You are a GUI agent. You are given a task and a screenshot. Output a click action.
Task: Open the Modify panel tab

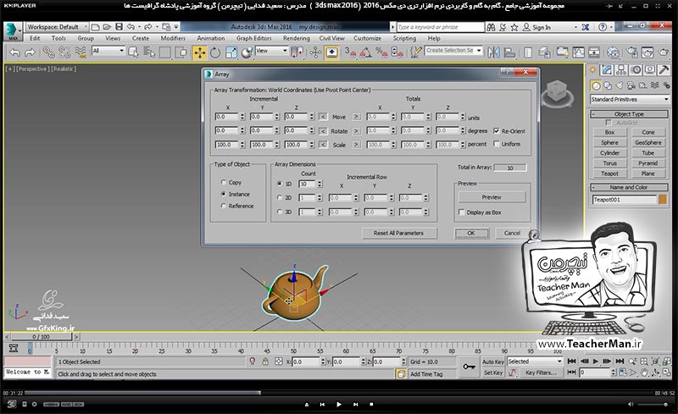(607, 69)
